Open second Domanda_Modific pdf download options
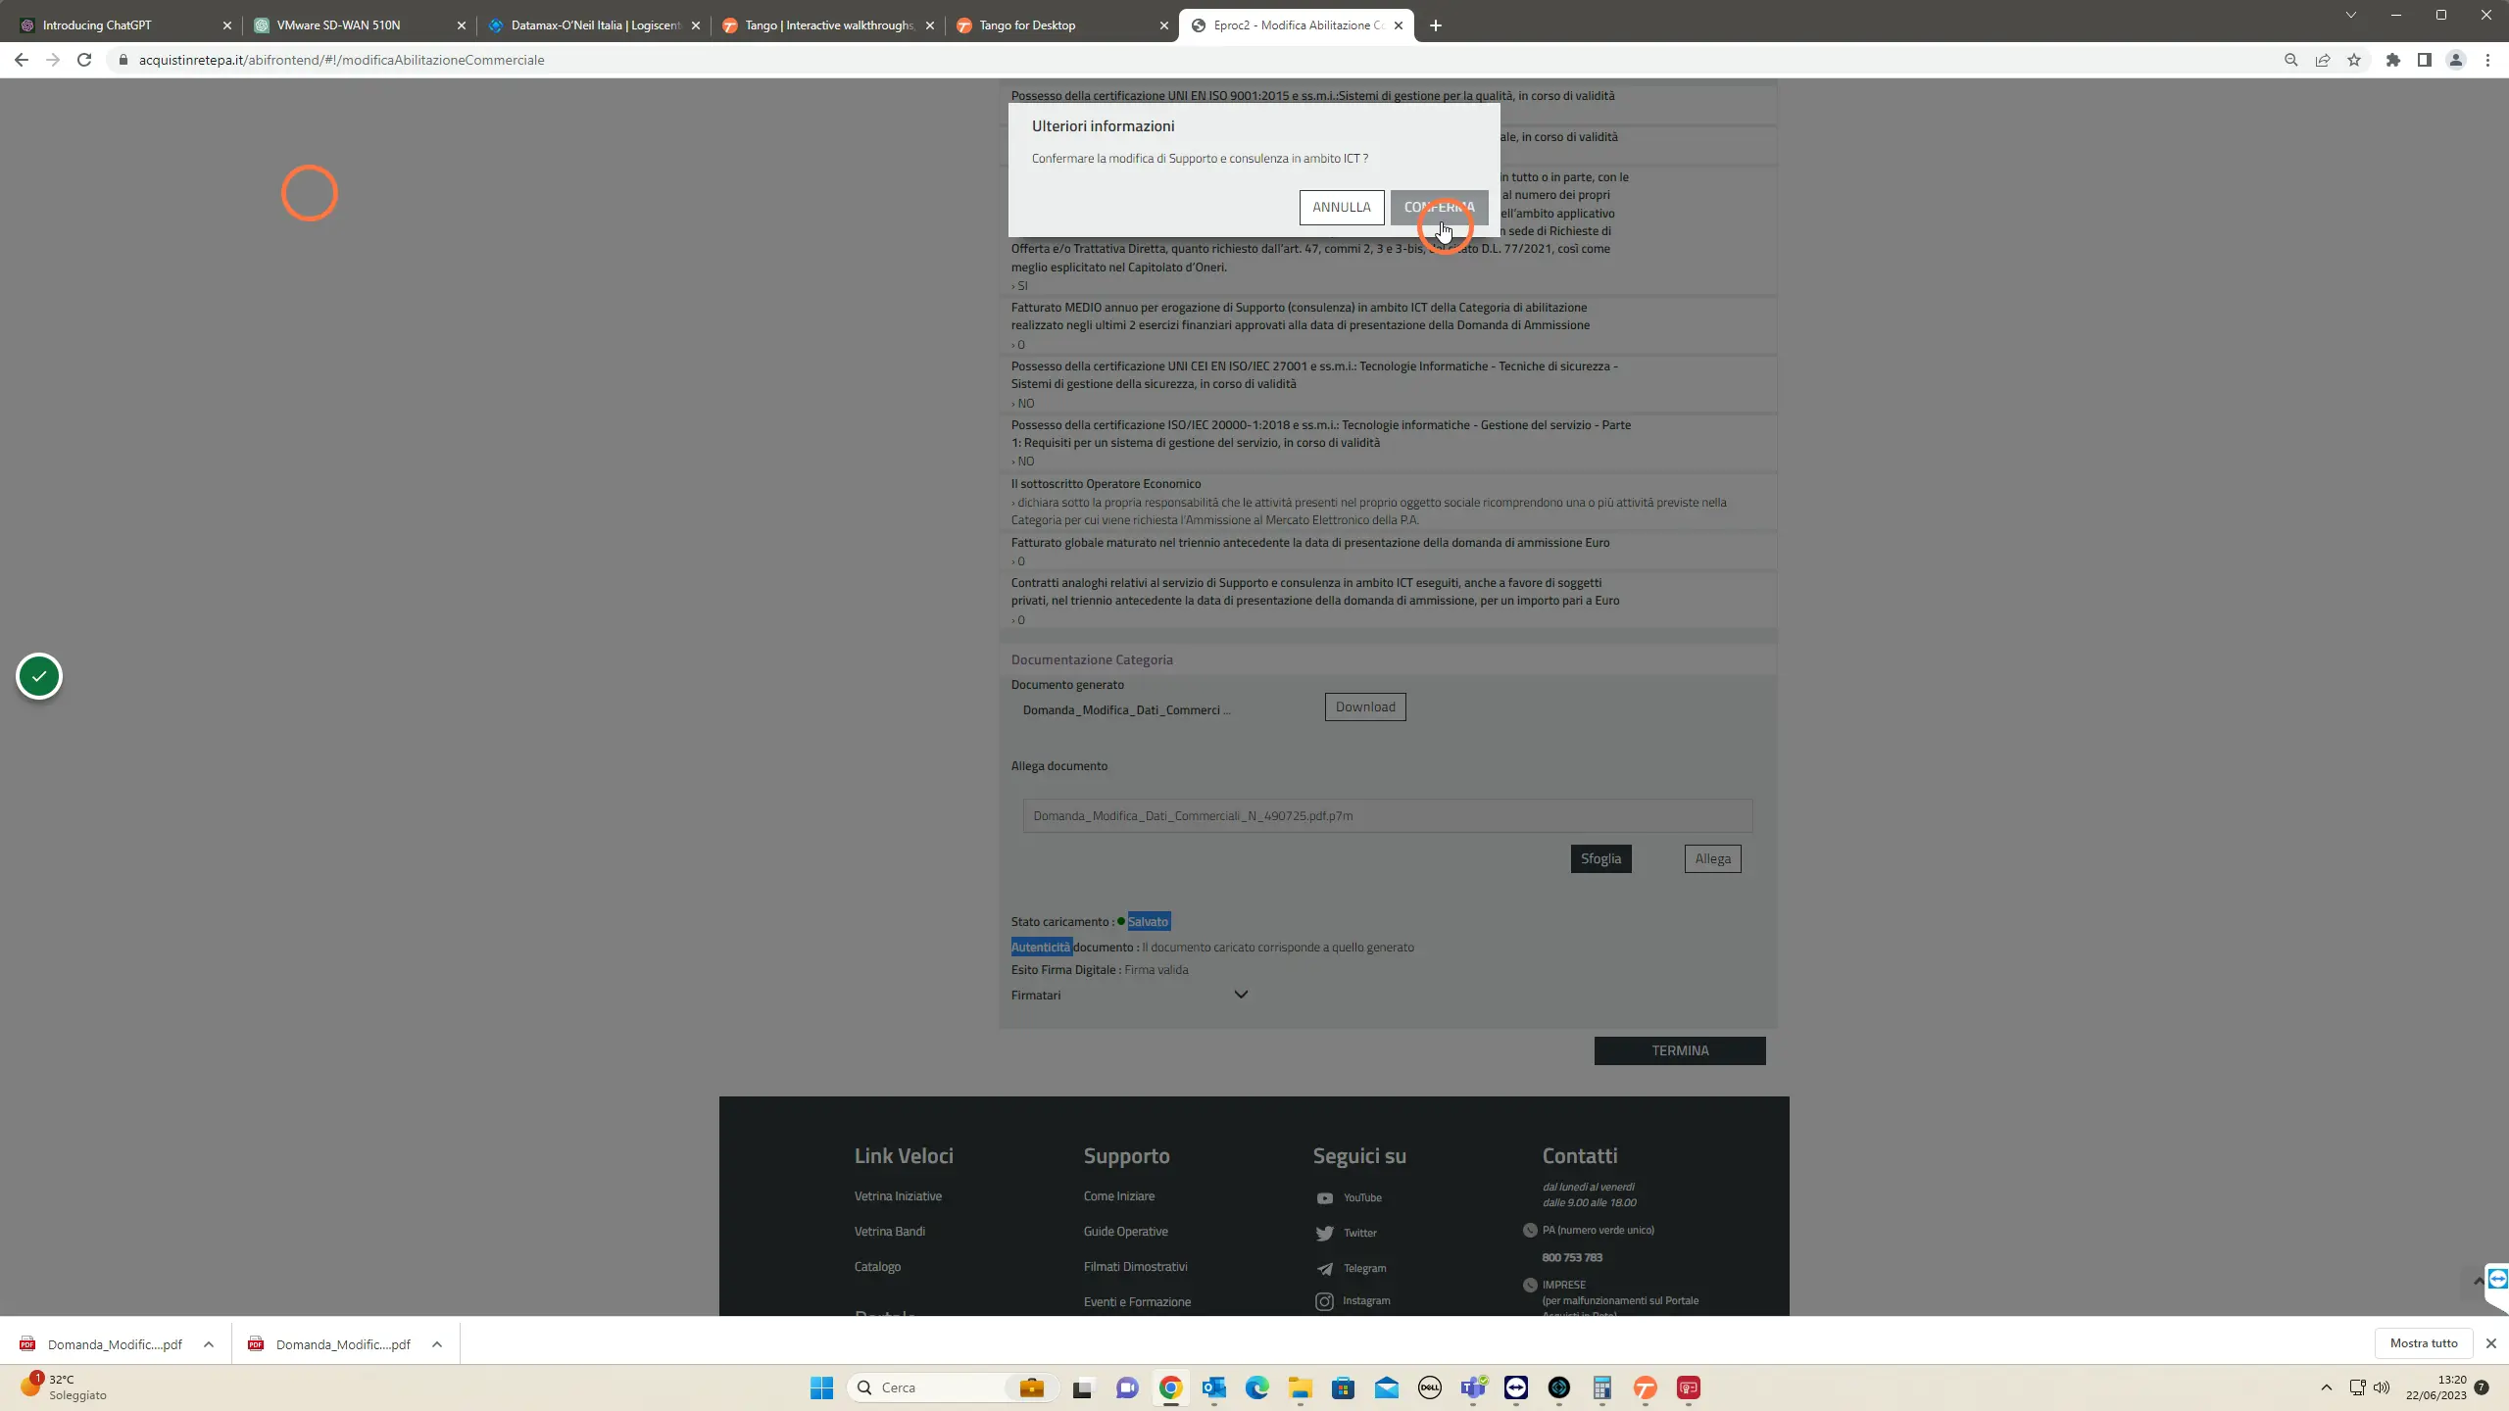Image resolution: width=2509 pixels, height=1411 pixels. 437,1344
